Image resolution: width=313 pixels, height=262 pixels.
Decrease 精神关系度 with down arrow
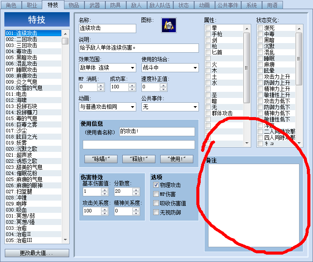pos(136,213)
